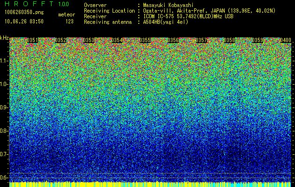Click the A504HB(yagi 4el) antenna text
This screenshot has width=295, height=187.
coord(166,22)
